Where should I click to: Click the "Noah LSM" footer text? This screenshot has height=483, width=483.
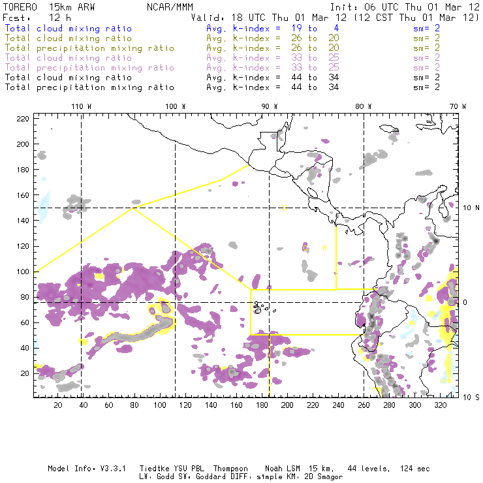tap(283, 469)
